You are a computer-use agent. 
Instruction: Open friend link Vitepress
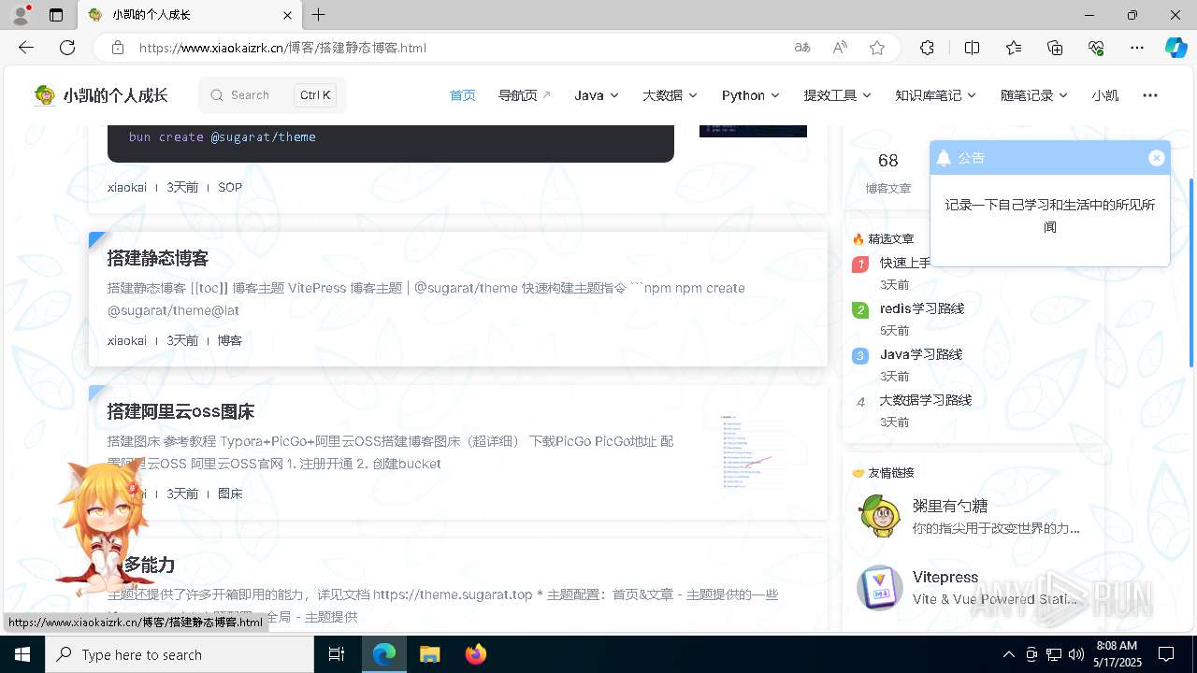coord(945,577)
